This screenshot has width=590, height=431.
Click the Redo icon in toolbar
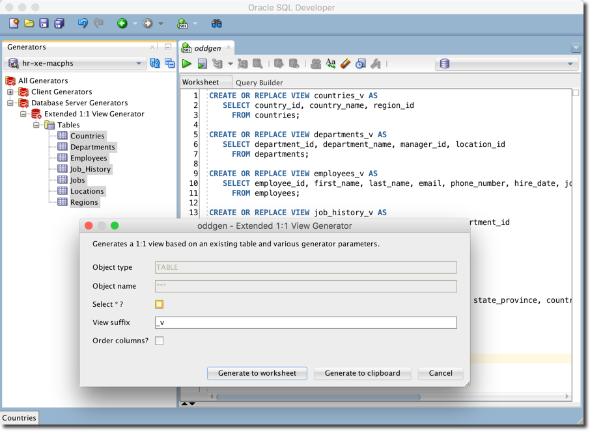[x=98, y=23]
